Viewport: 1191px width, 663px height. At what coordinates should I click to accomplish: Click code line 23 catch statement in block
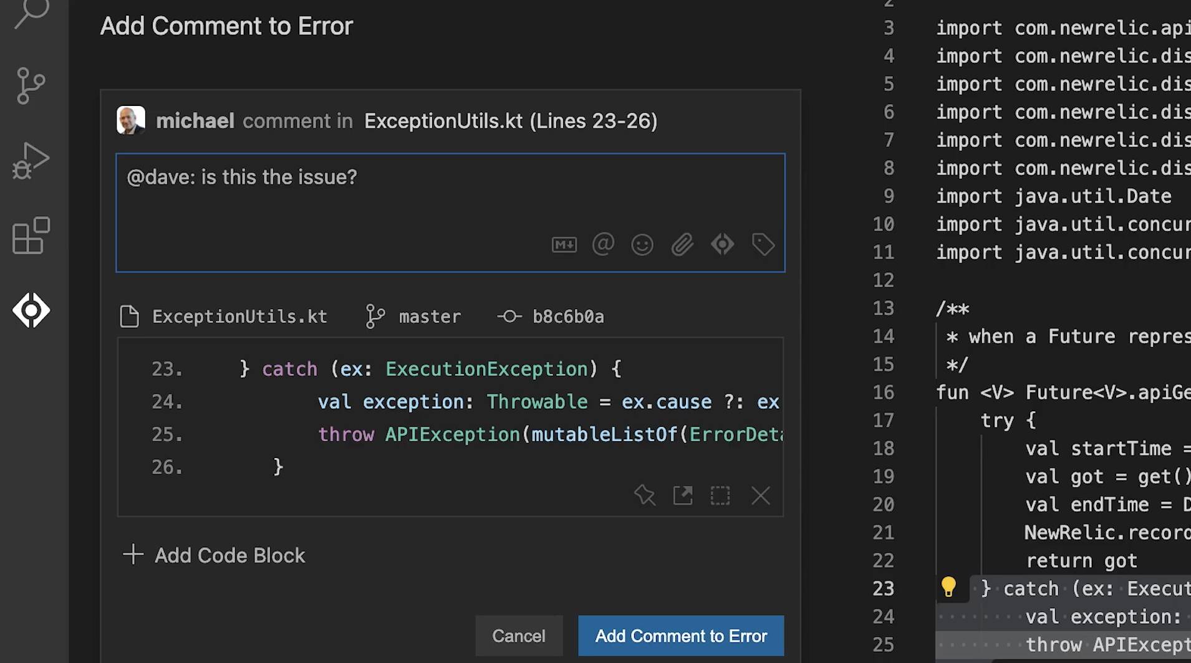point(430,369)
